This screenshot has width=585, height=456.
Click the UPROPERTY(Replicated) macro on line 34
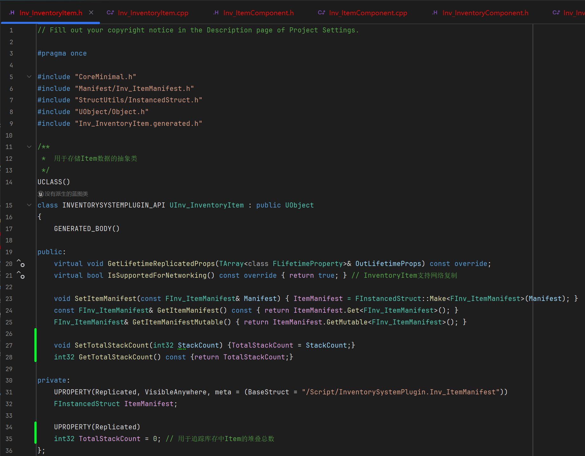97,427
